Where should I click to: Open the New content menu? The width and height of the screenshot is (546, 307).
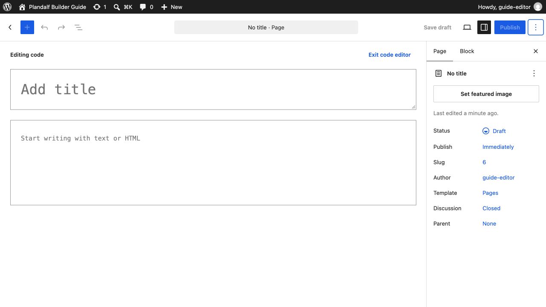[x=171, y=7]
